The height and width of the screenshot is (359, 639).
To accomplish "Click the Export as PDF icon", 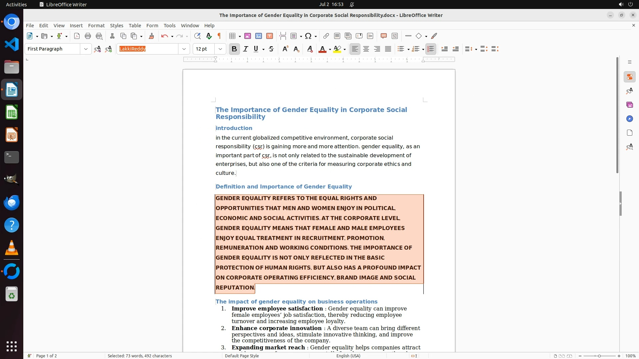I will [x=77, y=36].
